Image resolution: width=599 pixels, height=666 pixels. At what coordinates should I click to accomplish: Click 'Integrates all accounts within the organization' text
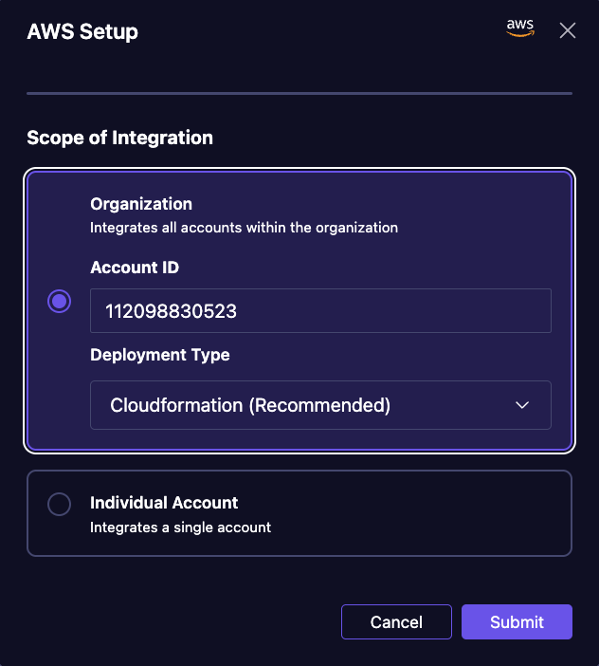[x=244, y=228]
